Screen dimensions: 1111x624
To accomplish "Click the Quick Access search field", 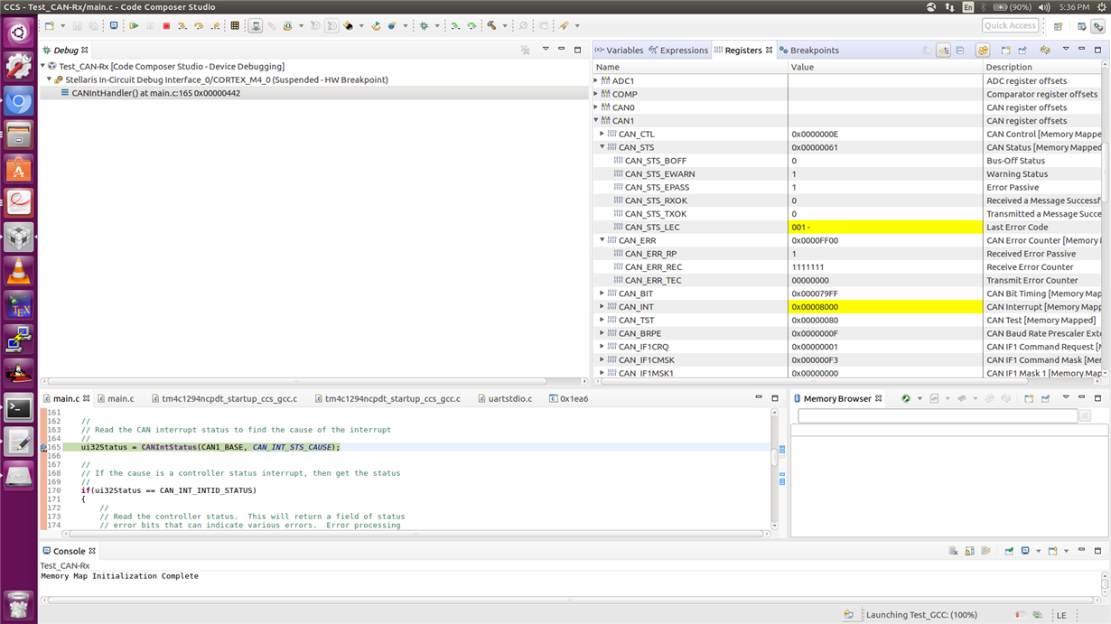I will pos(1010,26).
